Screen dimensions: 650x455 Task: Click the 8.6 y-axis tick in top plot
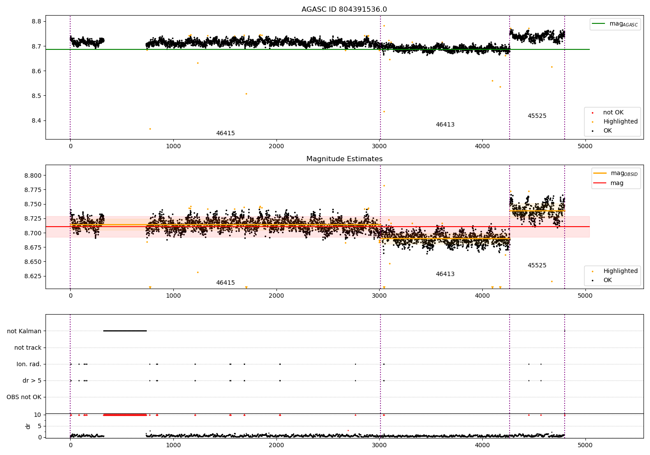(x=36, y=71)
